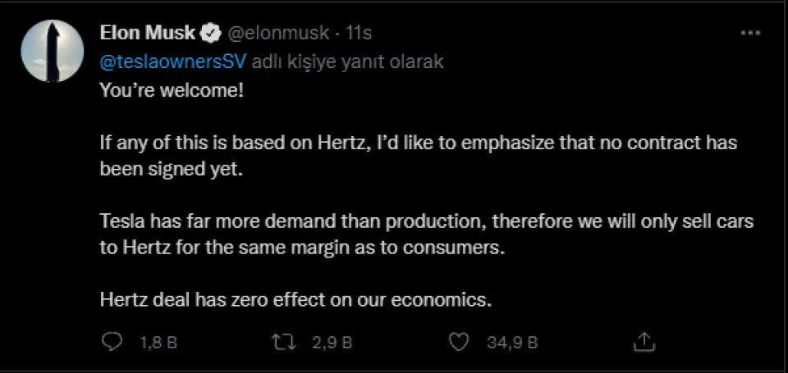The height and width of the screenshot is (373, 788).
Task: Click the verified badge beside Elon Musk
Action: pos(210,34)
